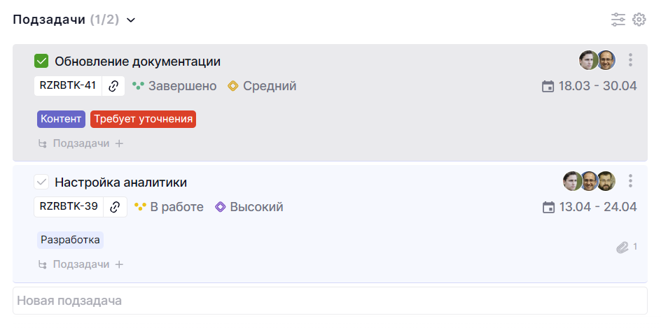This screenshot has width=661, height=330.
Task: Click the paperclip attachment icon
Action: tap(622, 247)
